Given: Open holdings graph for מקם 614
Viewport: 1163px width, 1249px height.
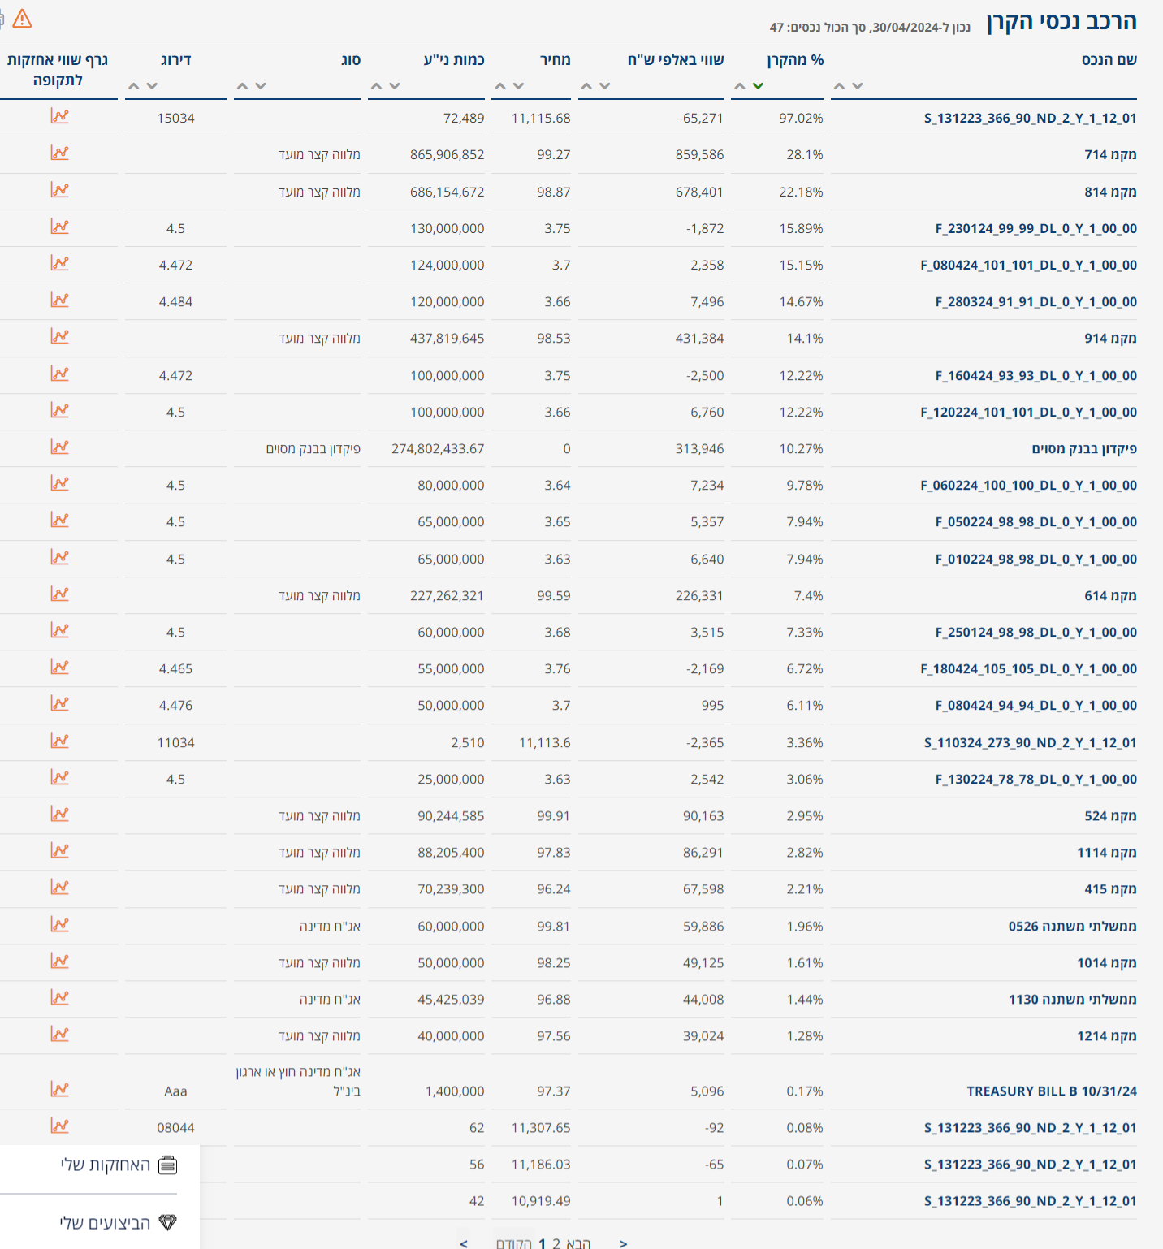Looking at the screenshot, I should 59,594.
